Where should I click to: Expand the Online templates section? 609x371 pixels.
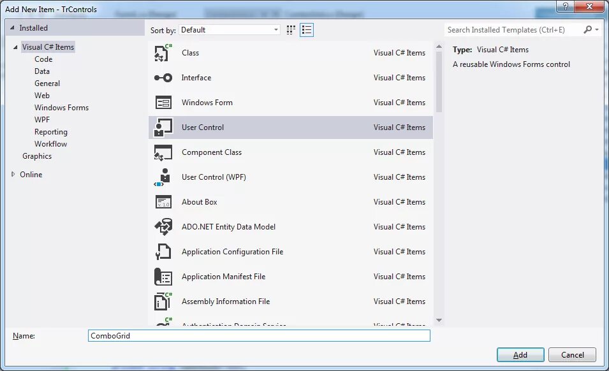tap(12, 174)
